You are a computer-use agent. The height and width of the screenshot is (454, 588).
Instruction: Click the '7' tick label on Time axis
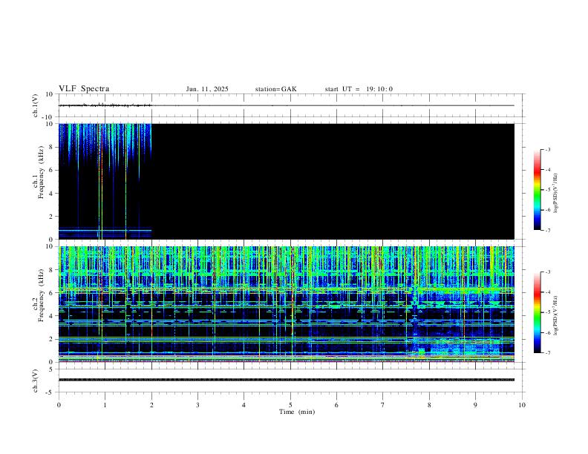point(383,405)
